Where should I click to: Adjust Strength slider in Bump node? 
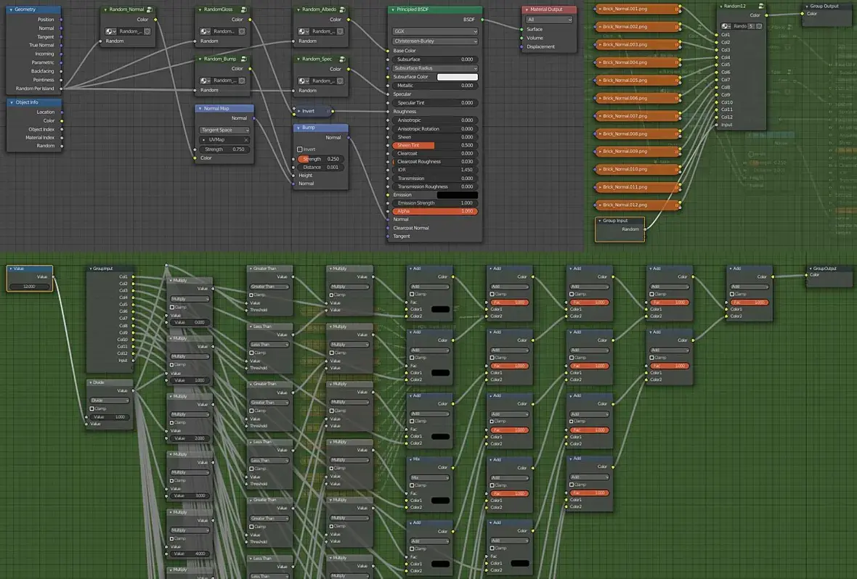[x=321, y=159]
